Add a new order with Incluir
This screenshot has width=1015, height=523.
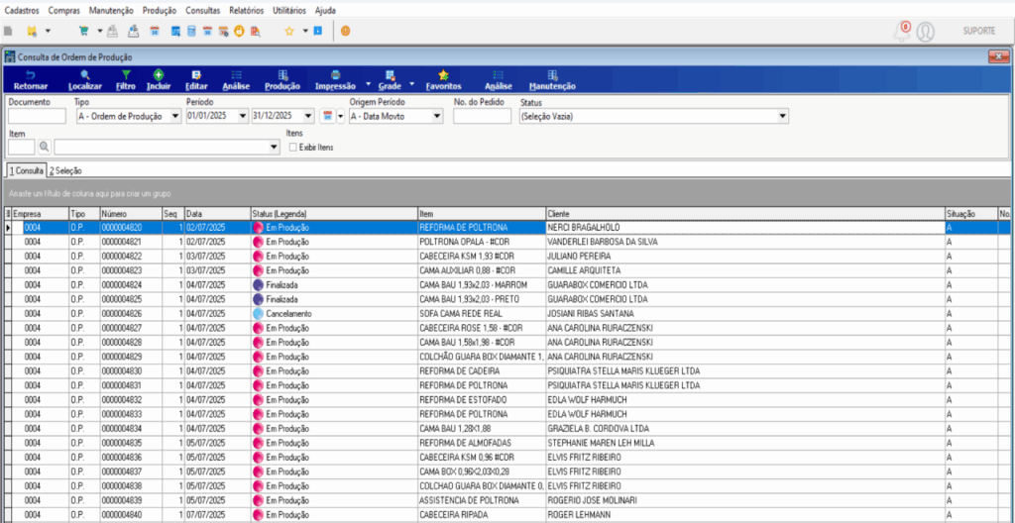point(158,79)
